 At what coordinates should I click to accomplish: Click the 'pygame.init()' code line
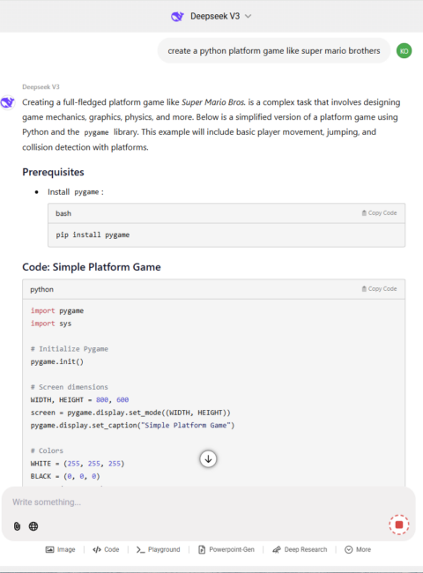(57, 361)
